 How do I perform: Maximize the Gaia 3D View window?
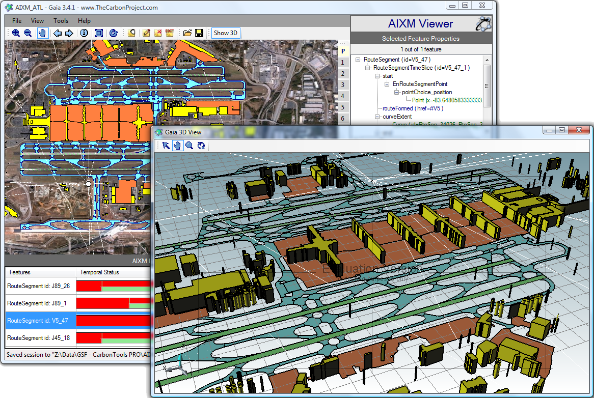tap(562, 130)
